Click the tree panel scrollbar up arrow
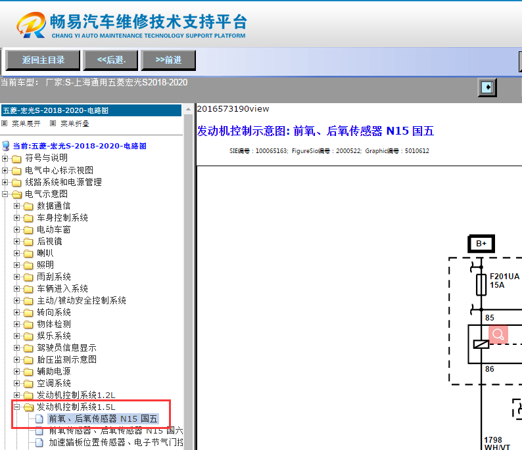 point(188,110)
